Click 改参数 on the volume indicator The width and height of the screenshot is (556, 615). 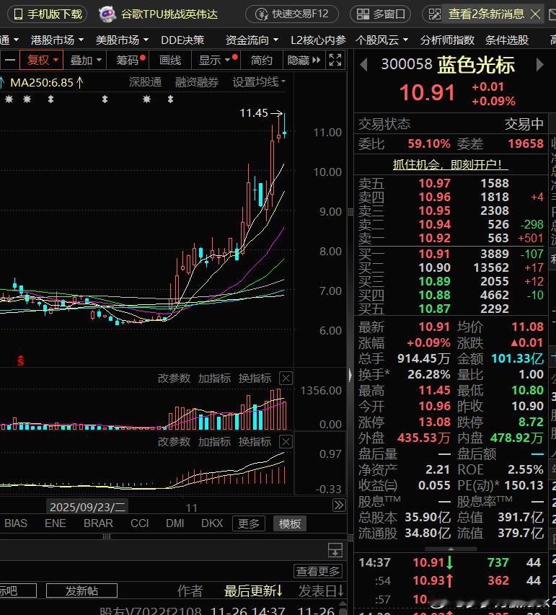pos(174,378)
